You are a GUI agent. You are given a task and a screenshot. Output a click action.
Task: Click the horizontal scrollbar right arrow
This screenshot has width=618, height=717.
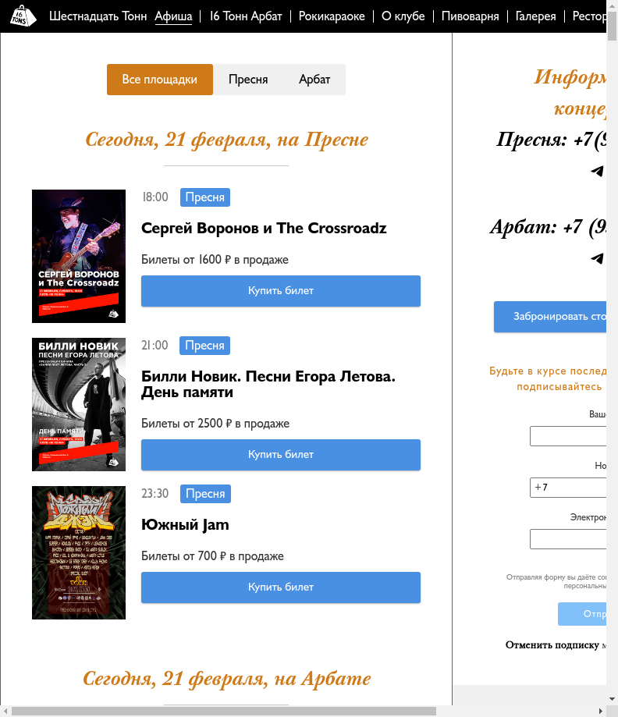601,711
